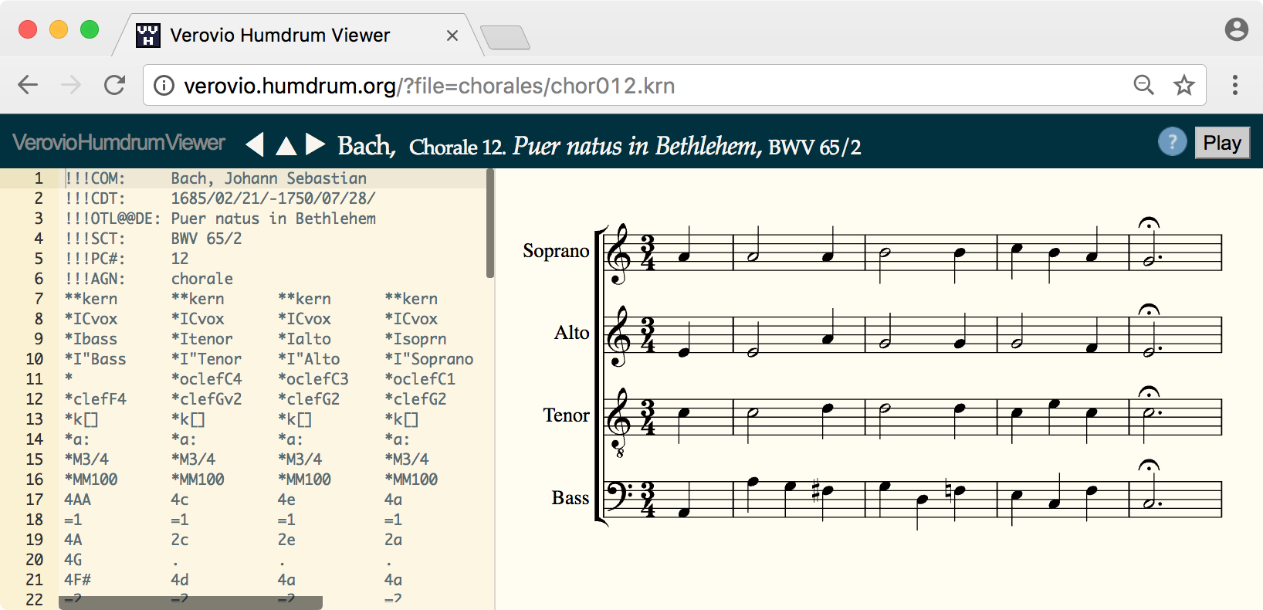Click line number 15 in the gutter
Screen dimensions: 1263x610
(35, 459)
